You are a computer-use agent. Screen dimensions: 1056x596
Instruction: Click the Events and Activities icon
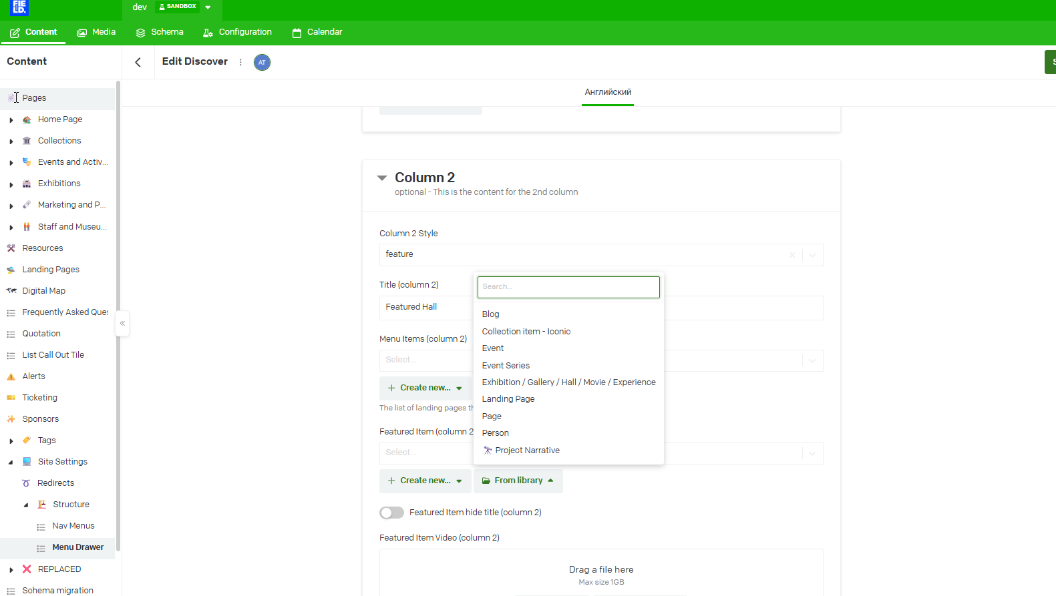pos(27,162)
